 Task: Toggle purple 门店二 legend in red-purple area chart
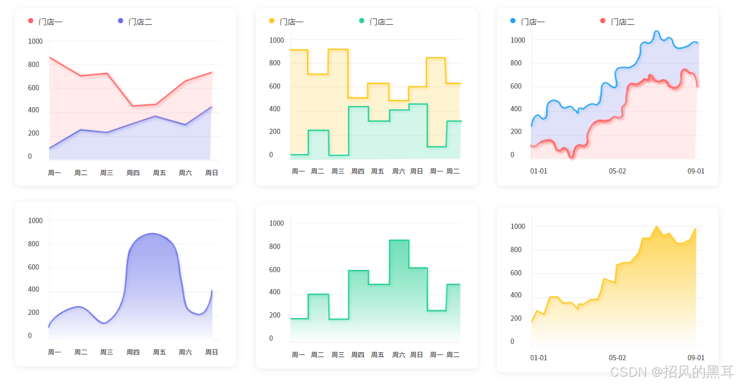pos(135,22)
